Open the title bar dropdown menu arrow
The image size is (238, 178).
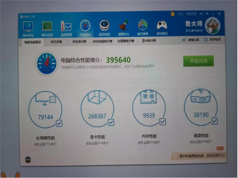[207, 14]
